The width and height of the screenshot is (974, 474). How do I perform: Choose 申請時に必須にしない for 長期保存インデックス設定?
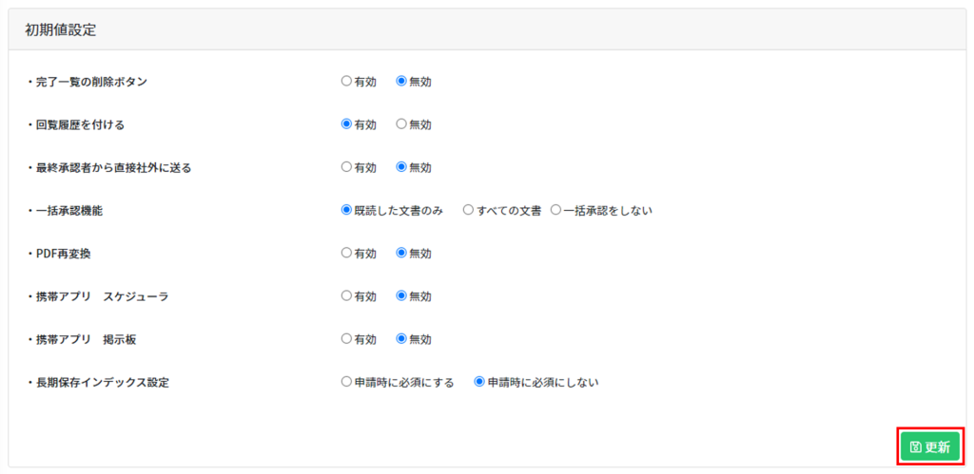(x=479, y=382)
